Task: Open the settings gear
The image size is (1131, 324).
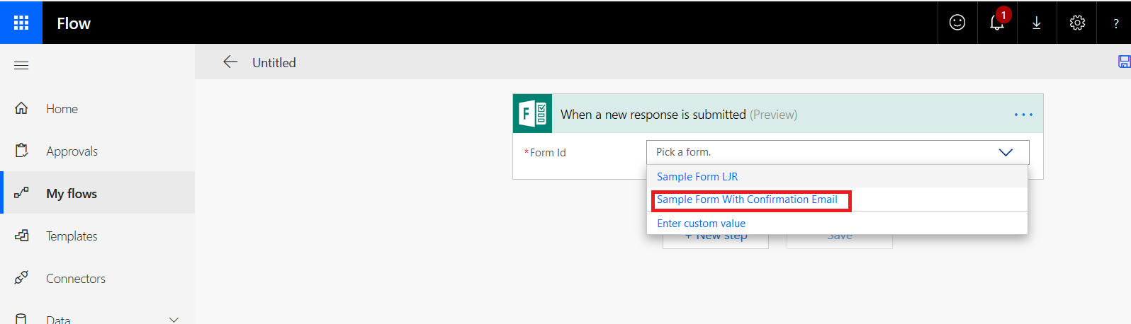Action: point(1077,23)
